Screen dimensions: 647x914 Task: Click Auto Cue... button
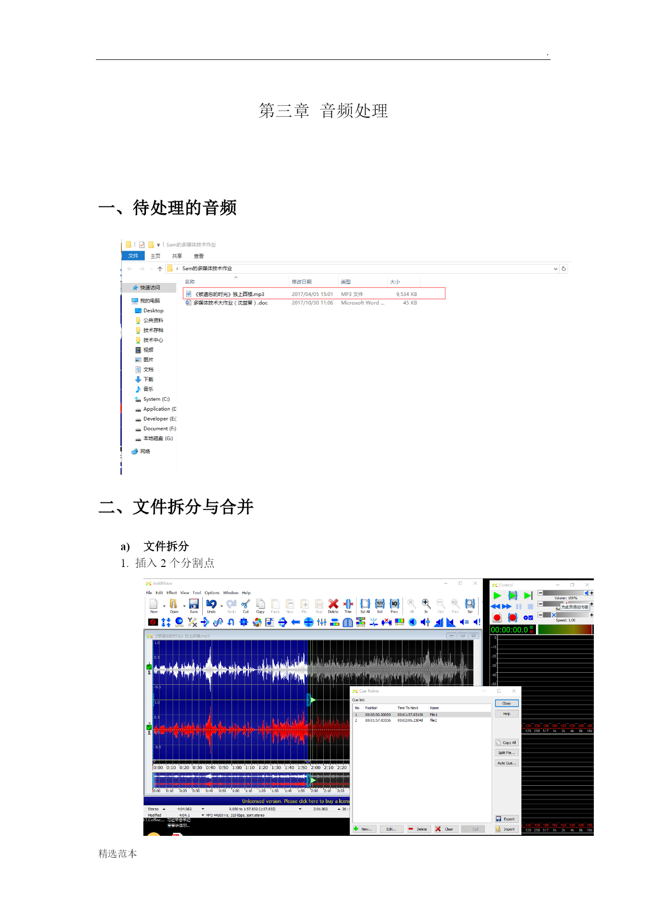click(506, 763)
